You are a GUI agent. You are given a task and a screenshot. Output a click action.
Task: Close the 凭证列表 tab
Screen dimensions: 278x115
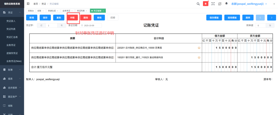(86, 11)
